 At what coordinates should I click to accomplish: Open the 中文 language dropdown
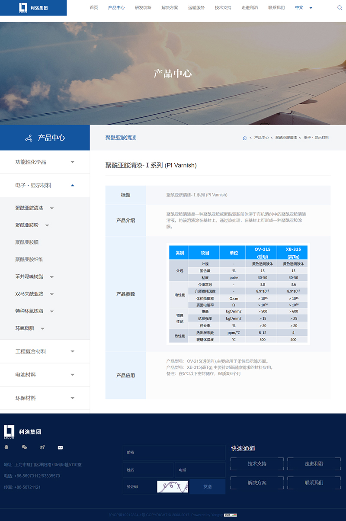(x=303, y=8)
